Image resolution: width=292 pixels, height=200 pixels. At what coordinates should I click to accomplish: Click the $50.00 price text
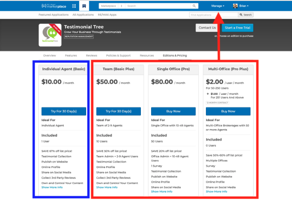tap(107, 82)
